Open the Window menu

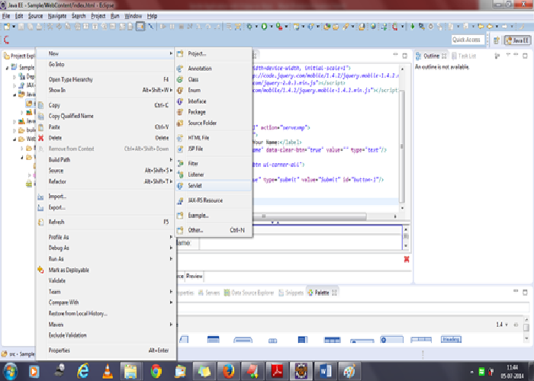click(x=133, y=16)
